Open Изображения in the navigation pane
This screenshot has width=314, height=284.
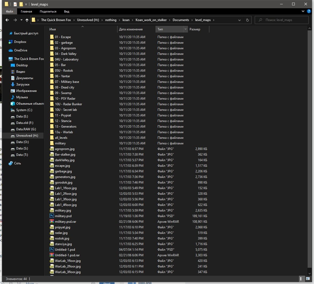coord(26,91)
